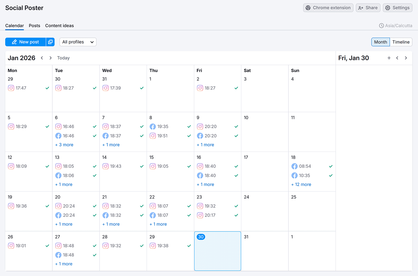418x276 pixels.
Task: Open the Content ideas tab
Action: (x=59, y=26)
